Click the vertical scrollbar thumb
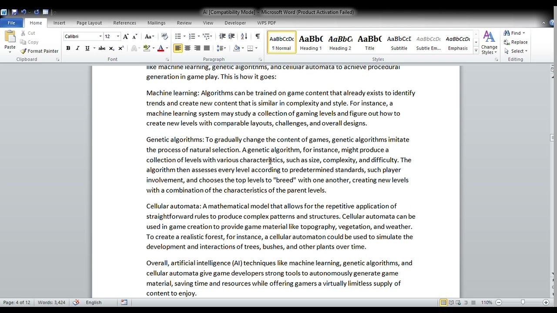557x313 pixels. [553, 138]
